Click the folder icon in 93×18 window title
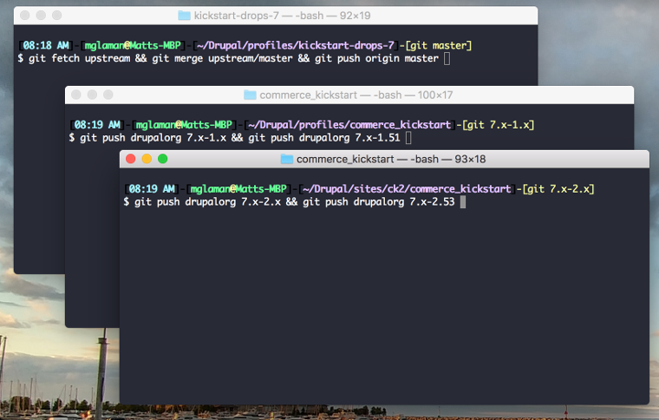The height and width of the screenshot is (420, 659). coord(287,159)
